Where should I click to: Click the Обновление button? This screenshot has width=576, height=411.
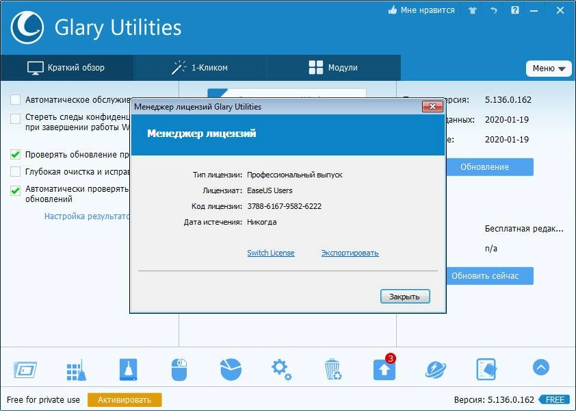[489, 167]
